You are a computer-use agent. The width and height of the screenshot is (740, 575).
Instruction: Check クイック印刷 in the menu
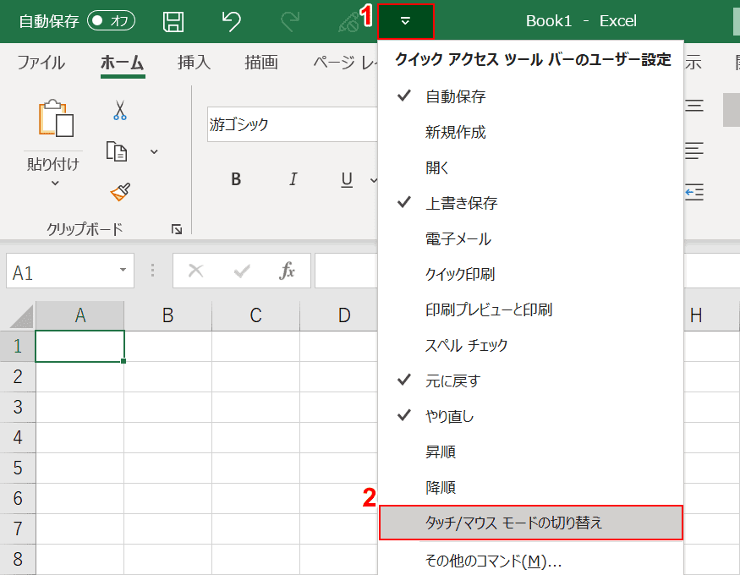[530, 274]
